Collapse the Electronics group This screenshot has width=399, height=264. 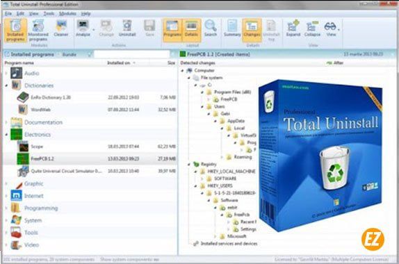(x=6, y=135)
